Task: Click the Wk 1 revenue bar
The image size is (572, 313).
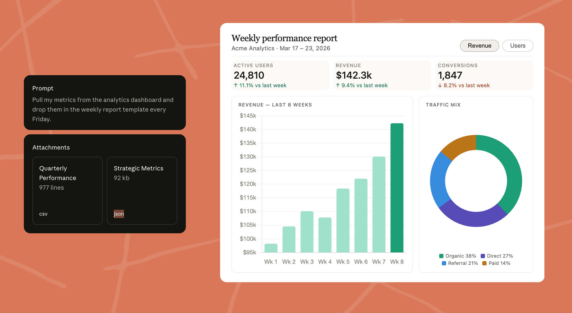Action: click(x=271, y=248)
